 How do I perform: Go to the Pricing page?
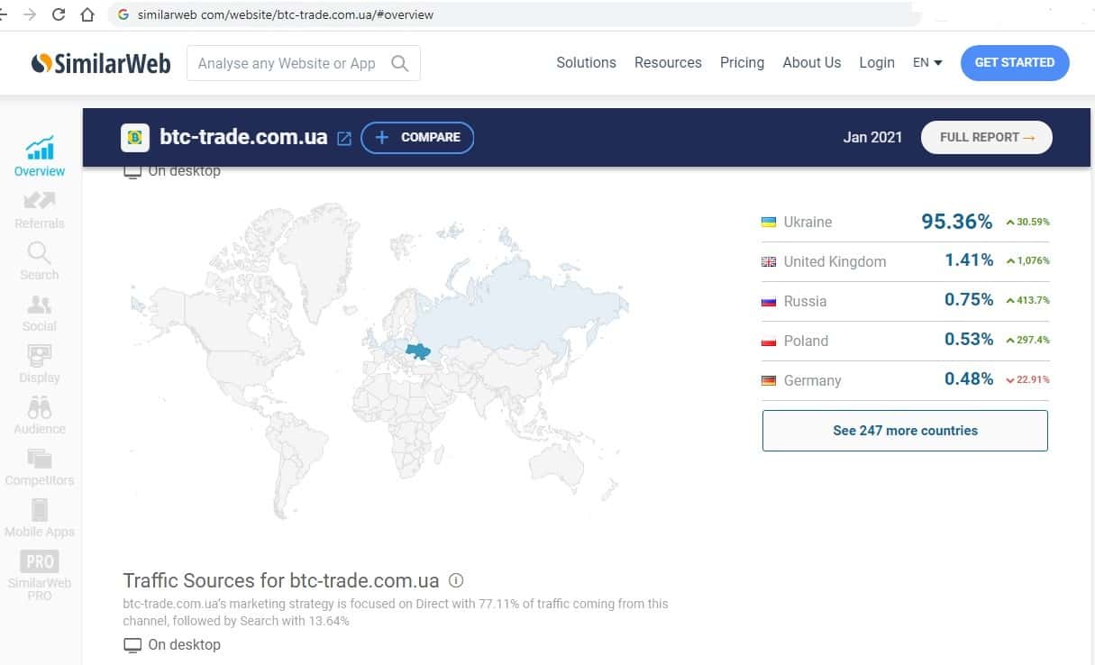742,63
